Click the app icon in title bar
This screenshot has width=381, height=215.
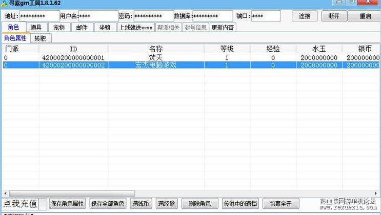(5, 4)
